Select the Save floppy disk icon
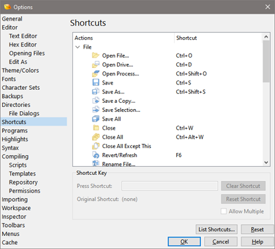275x249 pixels. [95, 83]
